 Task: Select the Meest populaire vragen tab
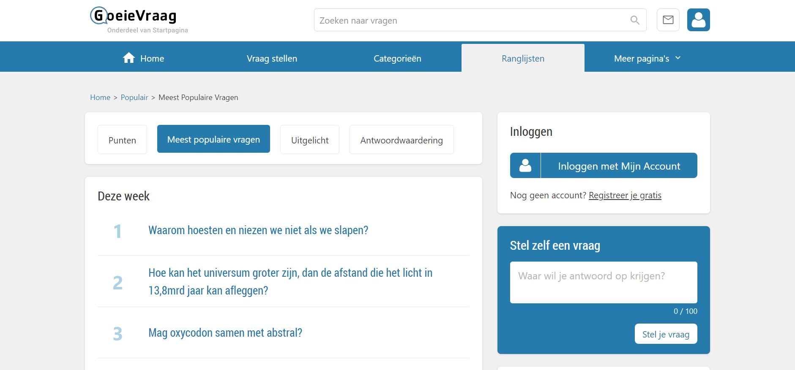click(x=213, y=139)
